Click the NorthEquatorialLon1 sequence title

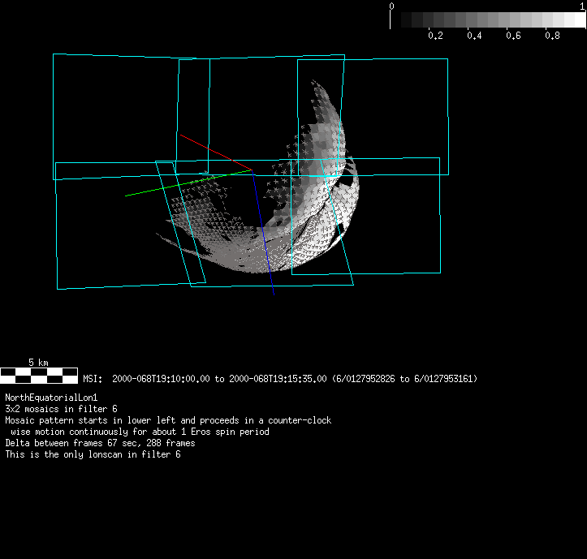[x=51, y=398]
